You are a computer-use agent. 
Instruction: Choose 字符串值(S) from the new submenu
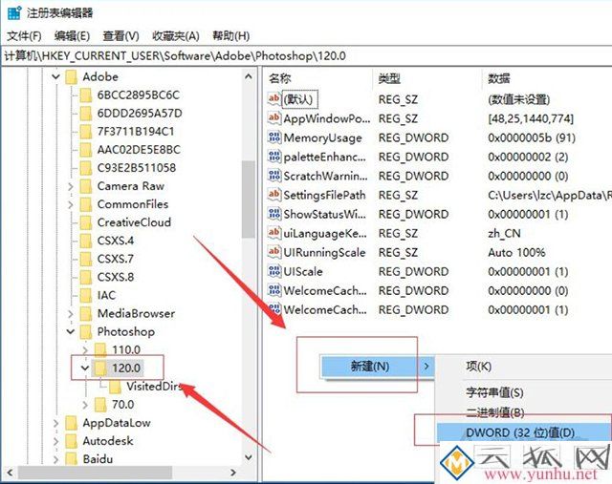coord(494,392)
